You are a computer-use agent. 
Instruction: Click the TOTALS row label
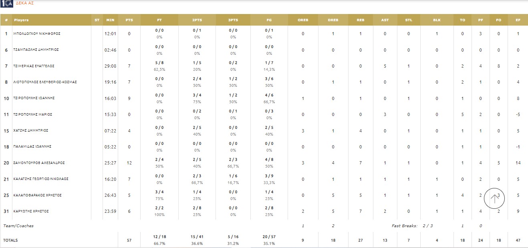coord(10,240)
